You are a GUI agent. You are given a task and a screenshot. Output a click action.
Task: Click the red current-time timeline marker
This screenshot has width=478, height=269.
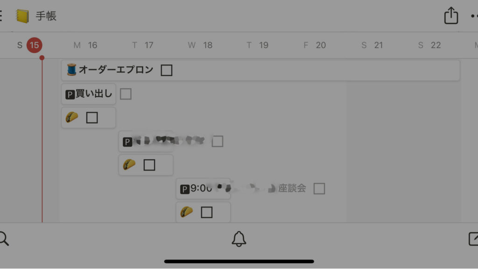[42, 57]
